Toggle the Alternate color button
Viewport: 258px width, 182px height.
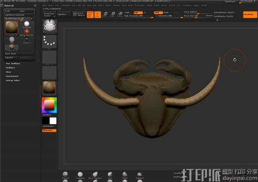point(49,130)
